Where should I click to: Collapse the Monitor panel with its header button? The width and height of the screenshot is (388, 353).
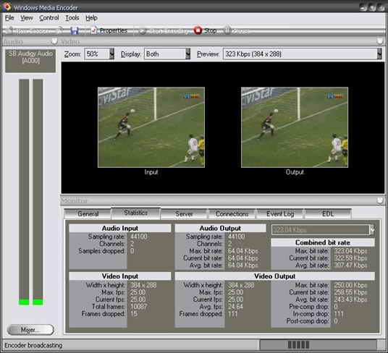point(380,200)
